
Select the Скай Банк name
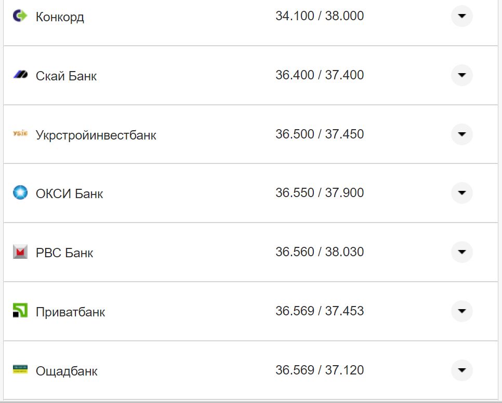(66, 76)
